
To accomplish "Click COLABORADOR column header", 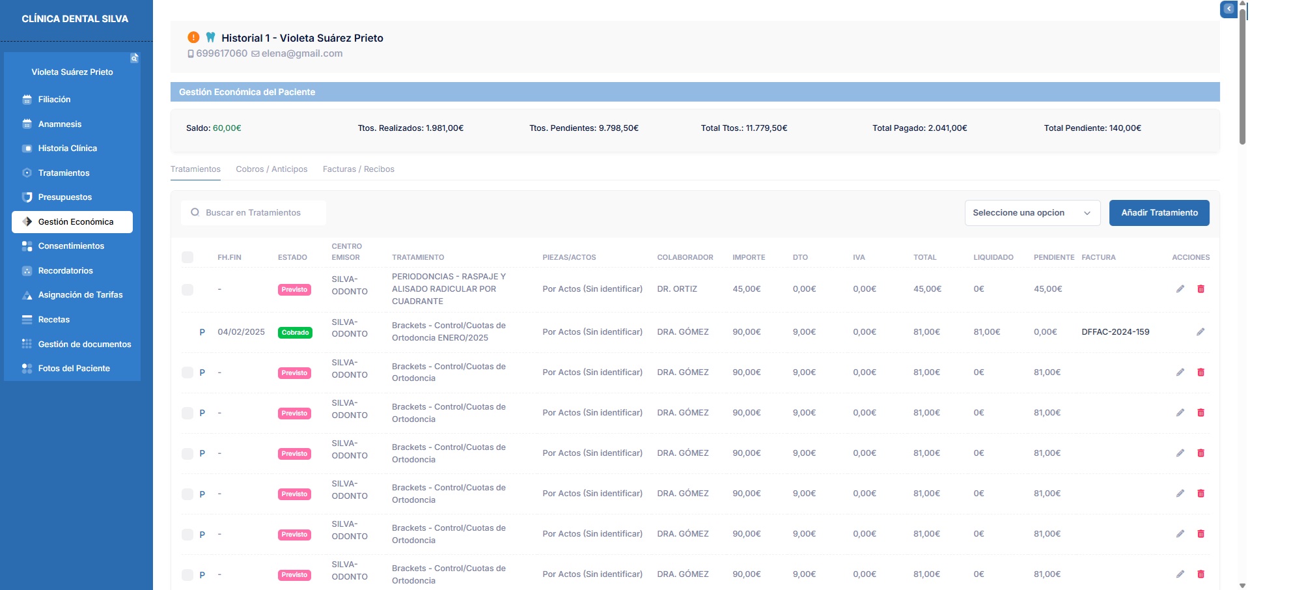I will click(685, 258).
